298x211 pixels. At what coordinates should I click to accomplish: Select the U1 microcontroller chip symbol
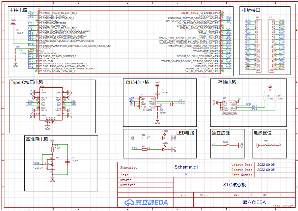coord(129,42)
